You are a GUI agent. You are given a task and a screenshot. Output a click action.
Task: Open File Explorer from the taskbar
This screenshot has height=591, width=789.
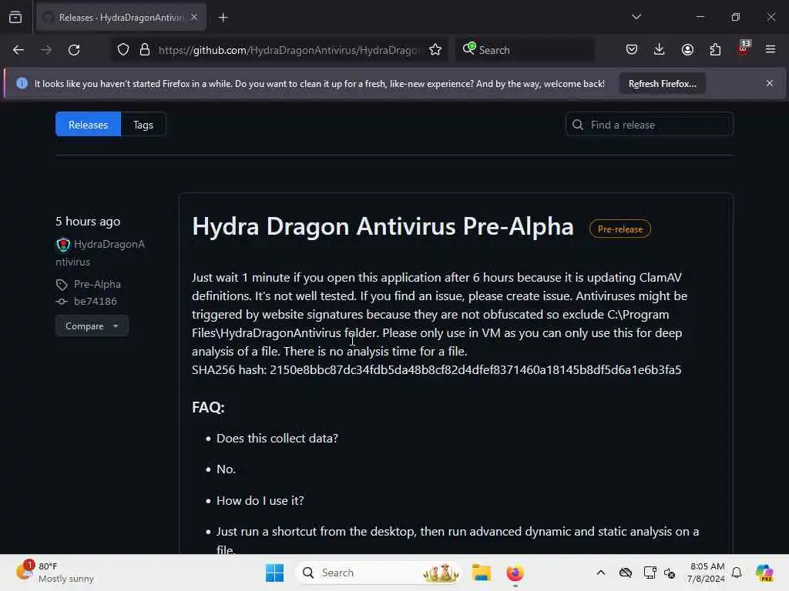coord(481,573)
